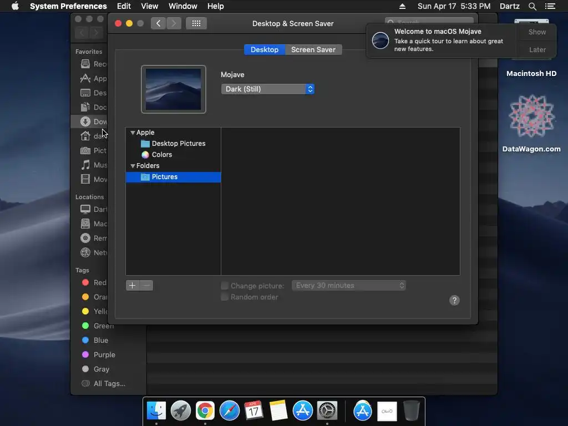568x426 pixels.
Task: Open Spotlight search magnifier in menu bar
Action: (x=532, y=6)
